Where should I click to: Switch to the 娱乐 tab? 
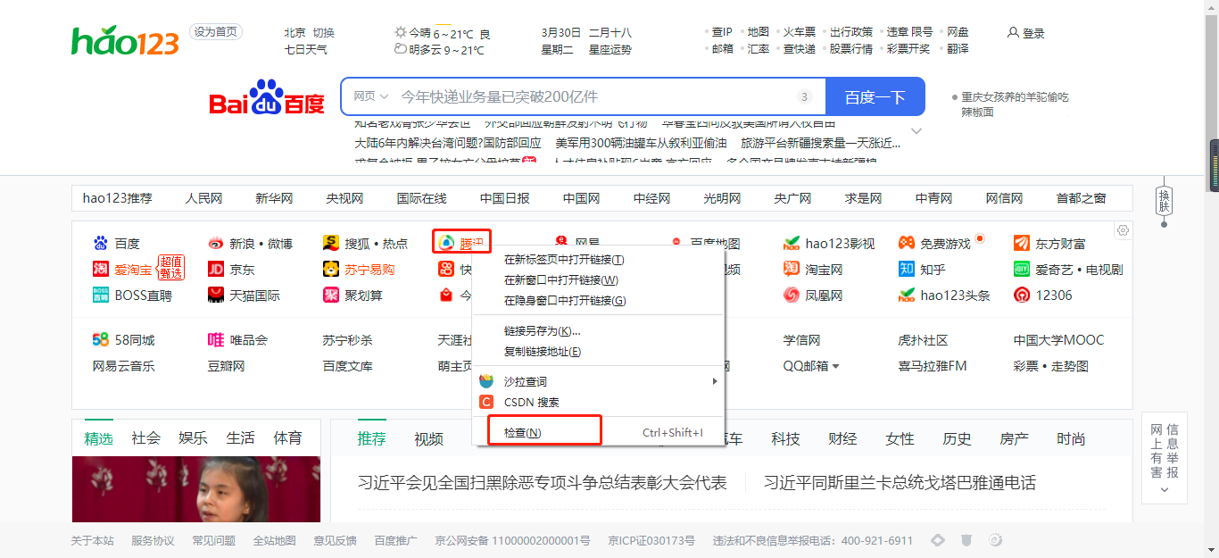194,438
